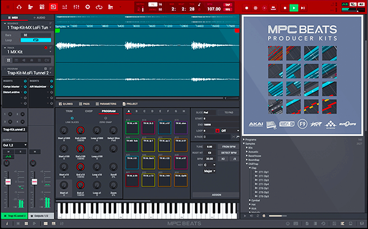Open the Looper icon in the toolbar

coord(99,7)
